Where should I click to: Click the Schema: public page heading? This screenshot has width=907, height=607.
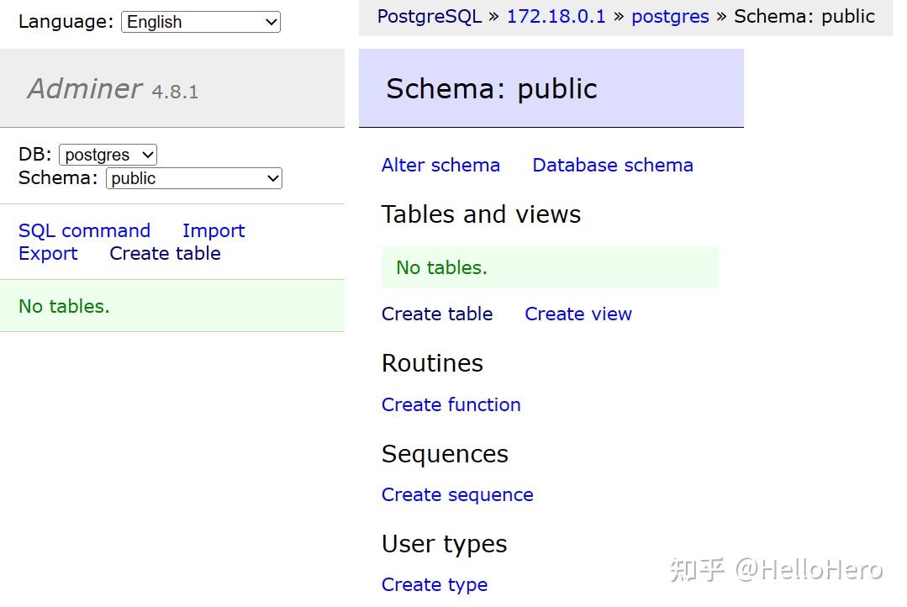click(x=492, y=88)
